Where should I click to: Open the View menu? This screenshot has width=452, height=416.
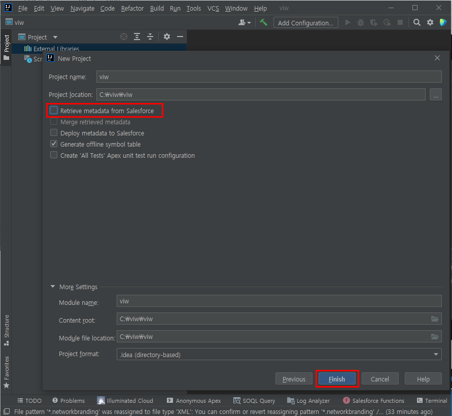click(x=57, y=8)
